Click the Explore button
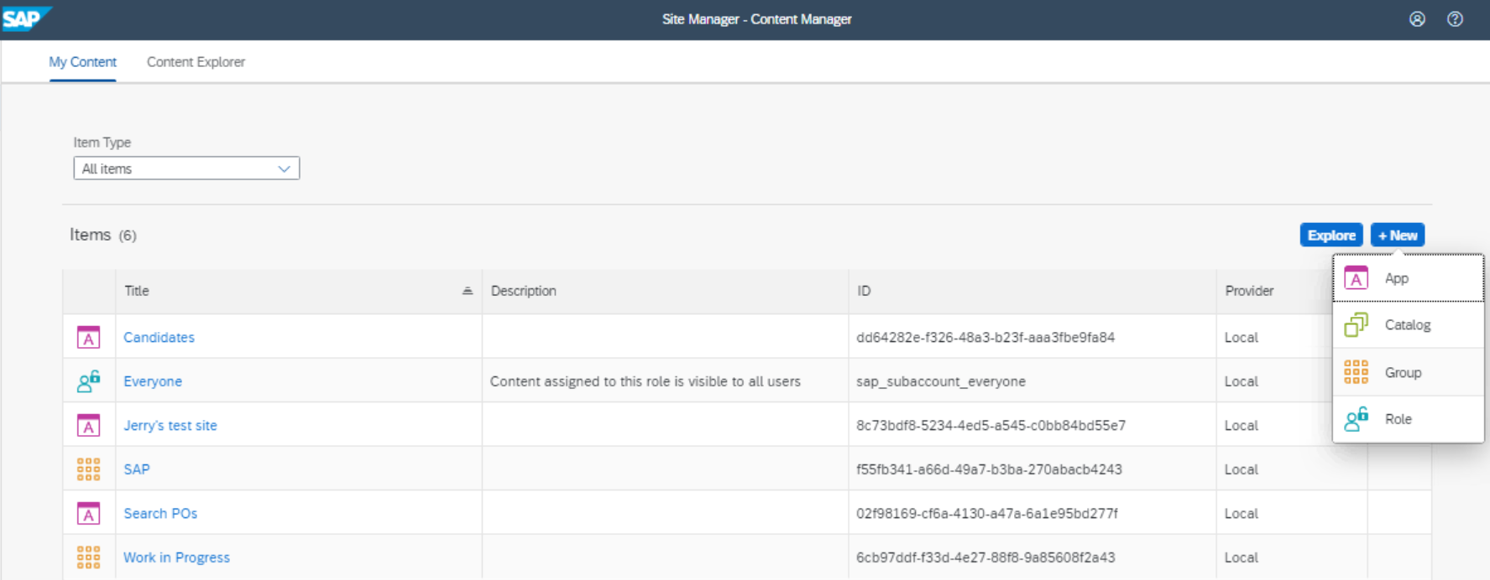Image resolution: width=1490 pixels, height=580 pixels. 1331,236
